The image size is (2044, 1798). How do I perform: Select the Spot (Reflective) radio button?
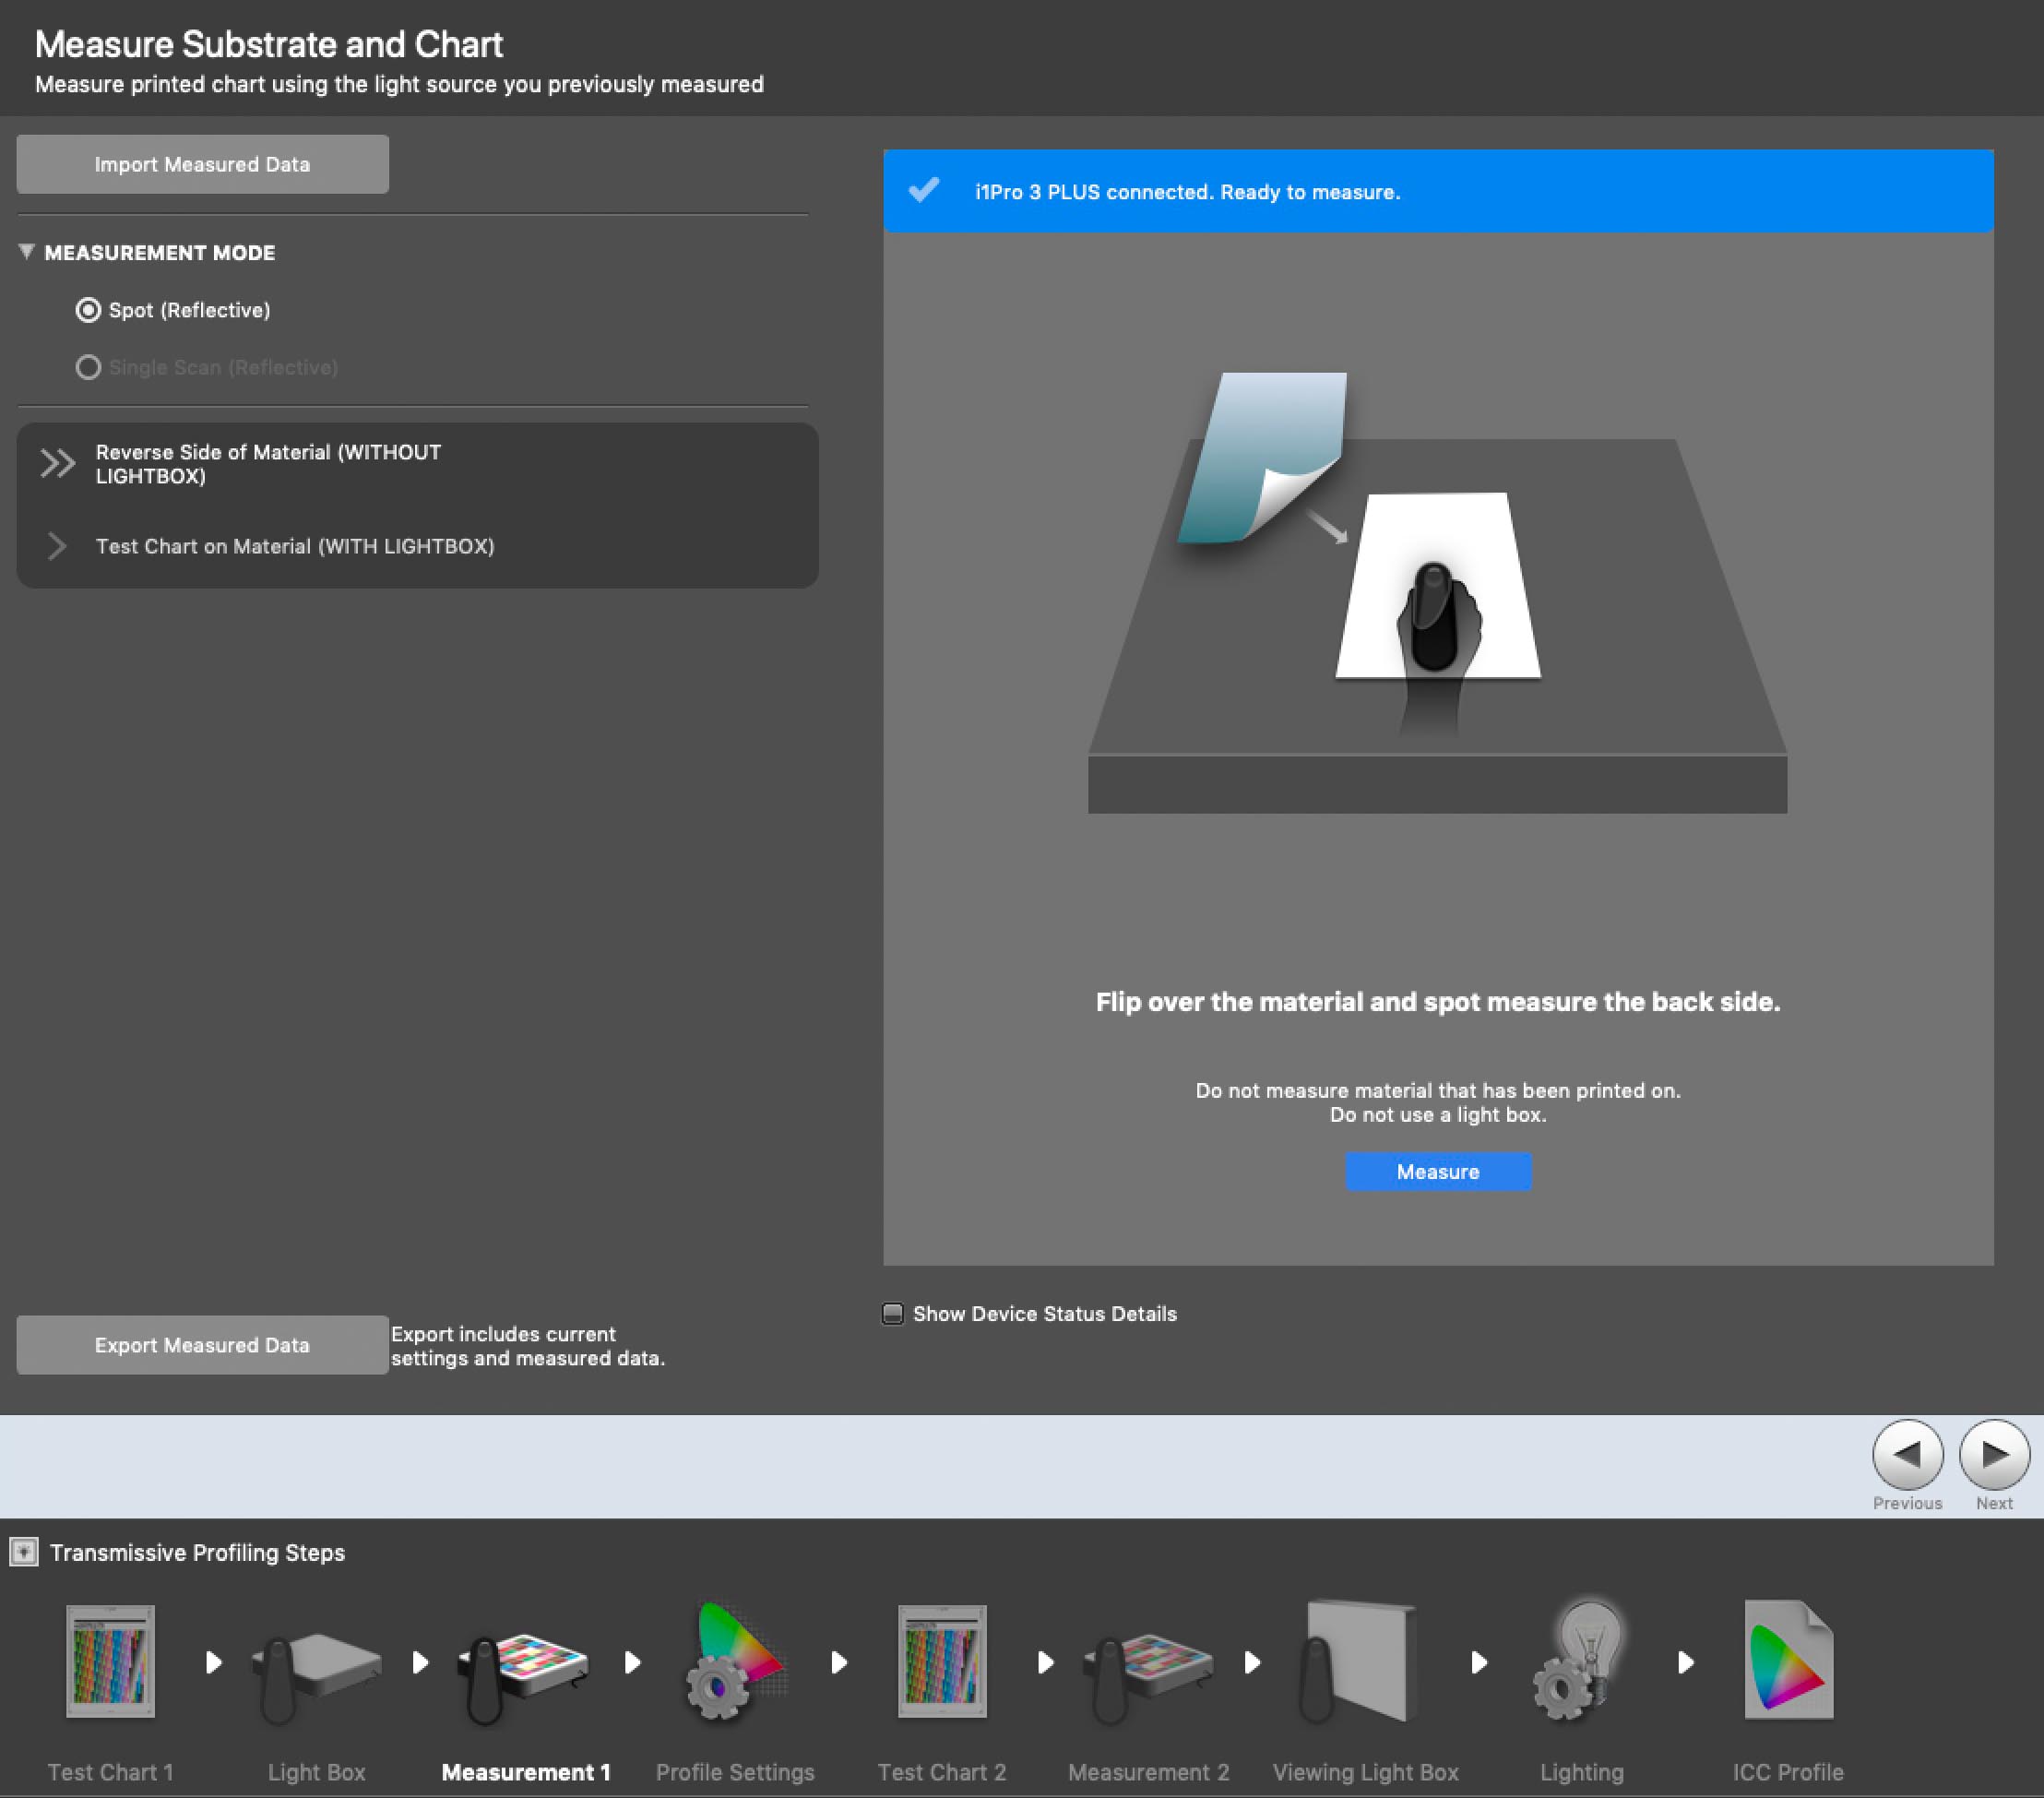tap(88, 310)
